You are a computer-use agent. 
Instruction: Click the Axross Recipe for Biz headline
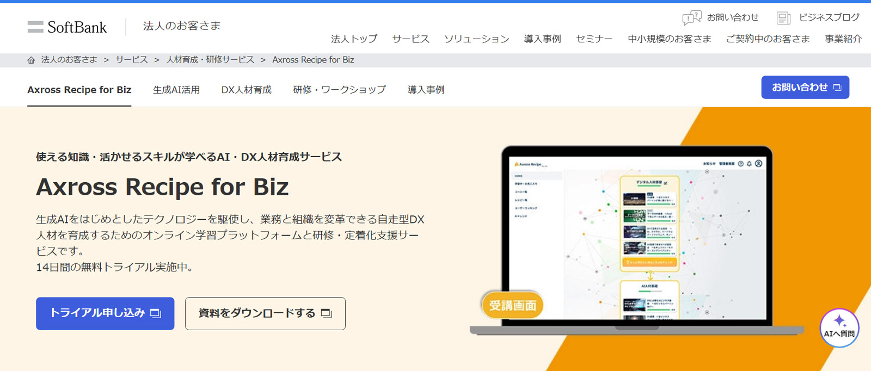click(x=162, y=187)
